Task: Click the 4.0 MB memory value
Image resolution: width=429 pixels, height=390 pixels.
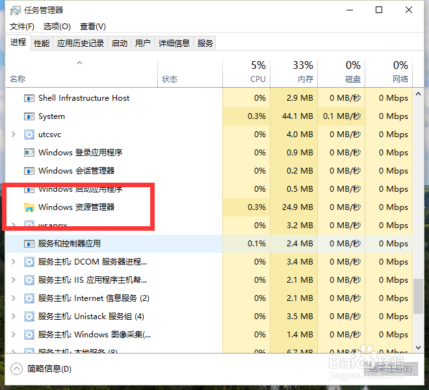Action: [x=300, y=135]
